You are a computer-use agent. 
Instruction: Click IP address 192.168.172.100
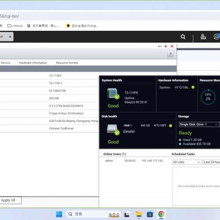pos(152,161)
